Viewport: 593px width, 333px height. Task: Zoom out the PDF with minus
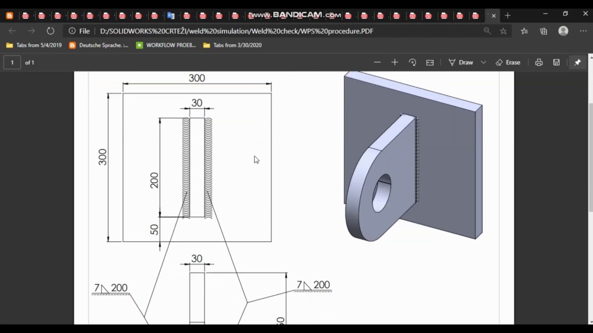coord(377,62)
